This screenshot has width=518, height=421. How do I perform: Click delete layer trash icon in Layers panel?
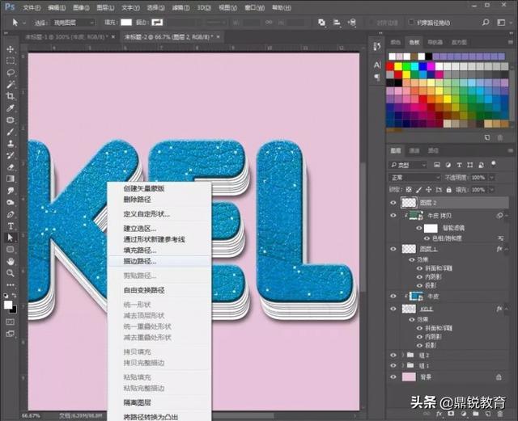tap(500, 414)
